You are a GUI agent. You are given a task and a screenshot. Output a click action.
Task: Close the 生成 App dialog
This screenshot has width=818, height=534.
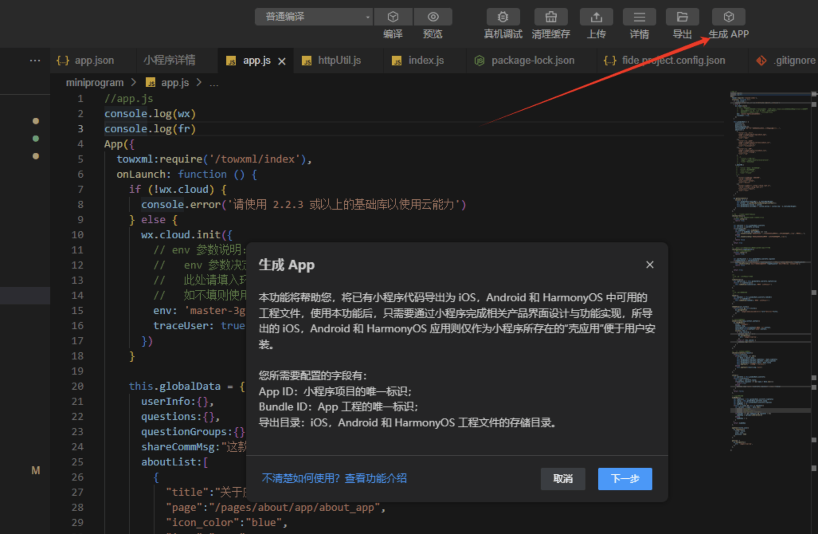pyautogui.click(x=650, y=265)
